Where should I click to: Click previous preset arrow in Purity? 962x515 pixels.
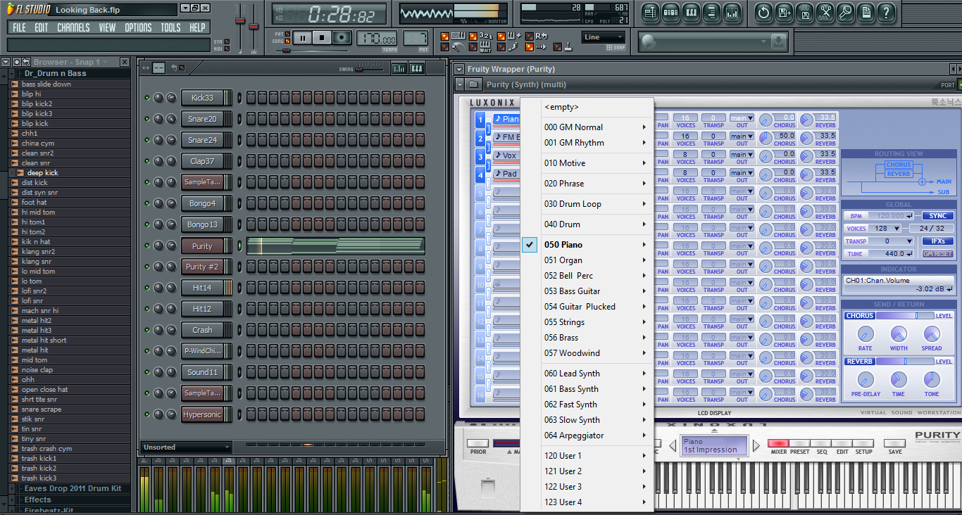click(674, 445)
